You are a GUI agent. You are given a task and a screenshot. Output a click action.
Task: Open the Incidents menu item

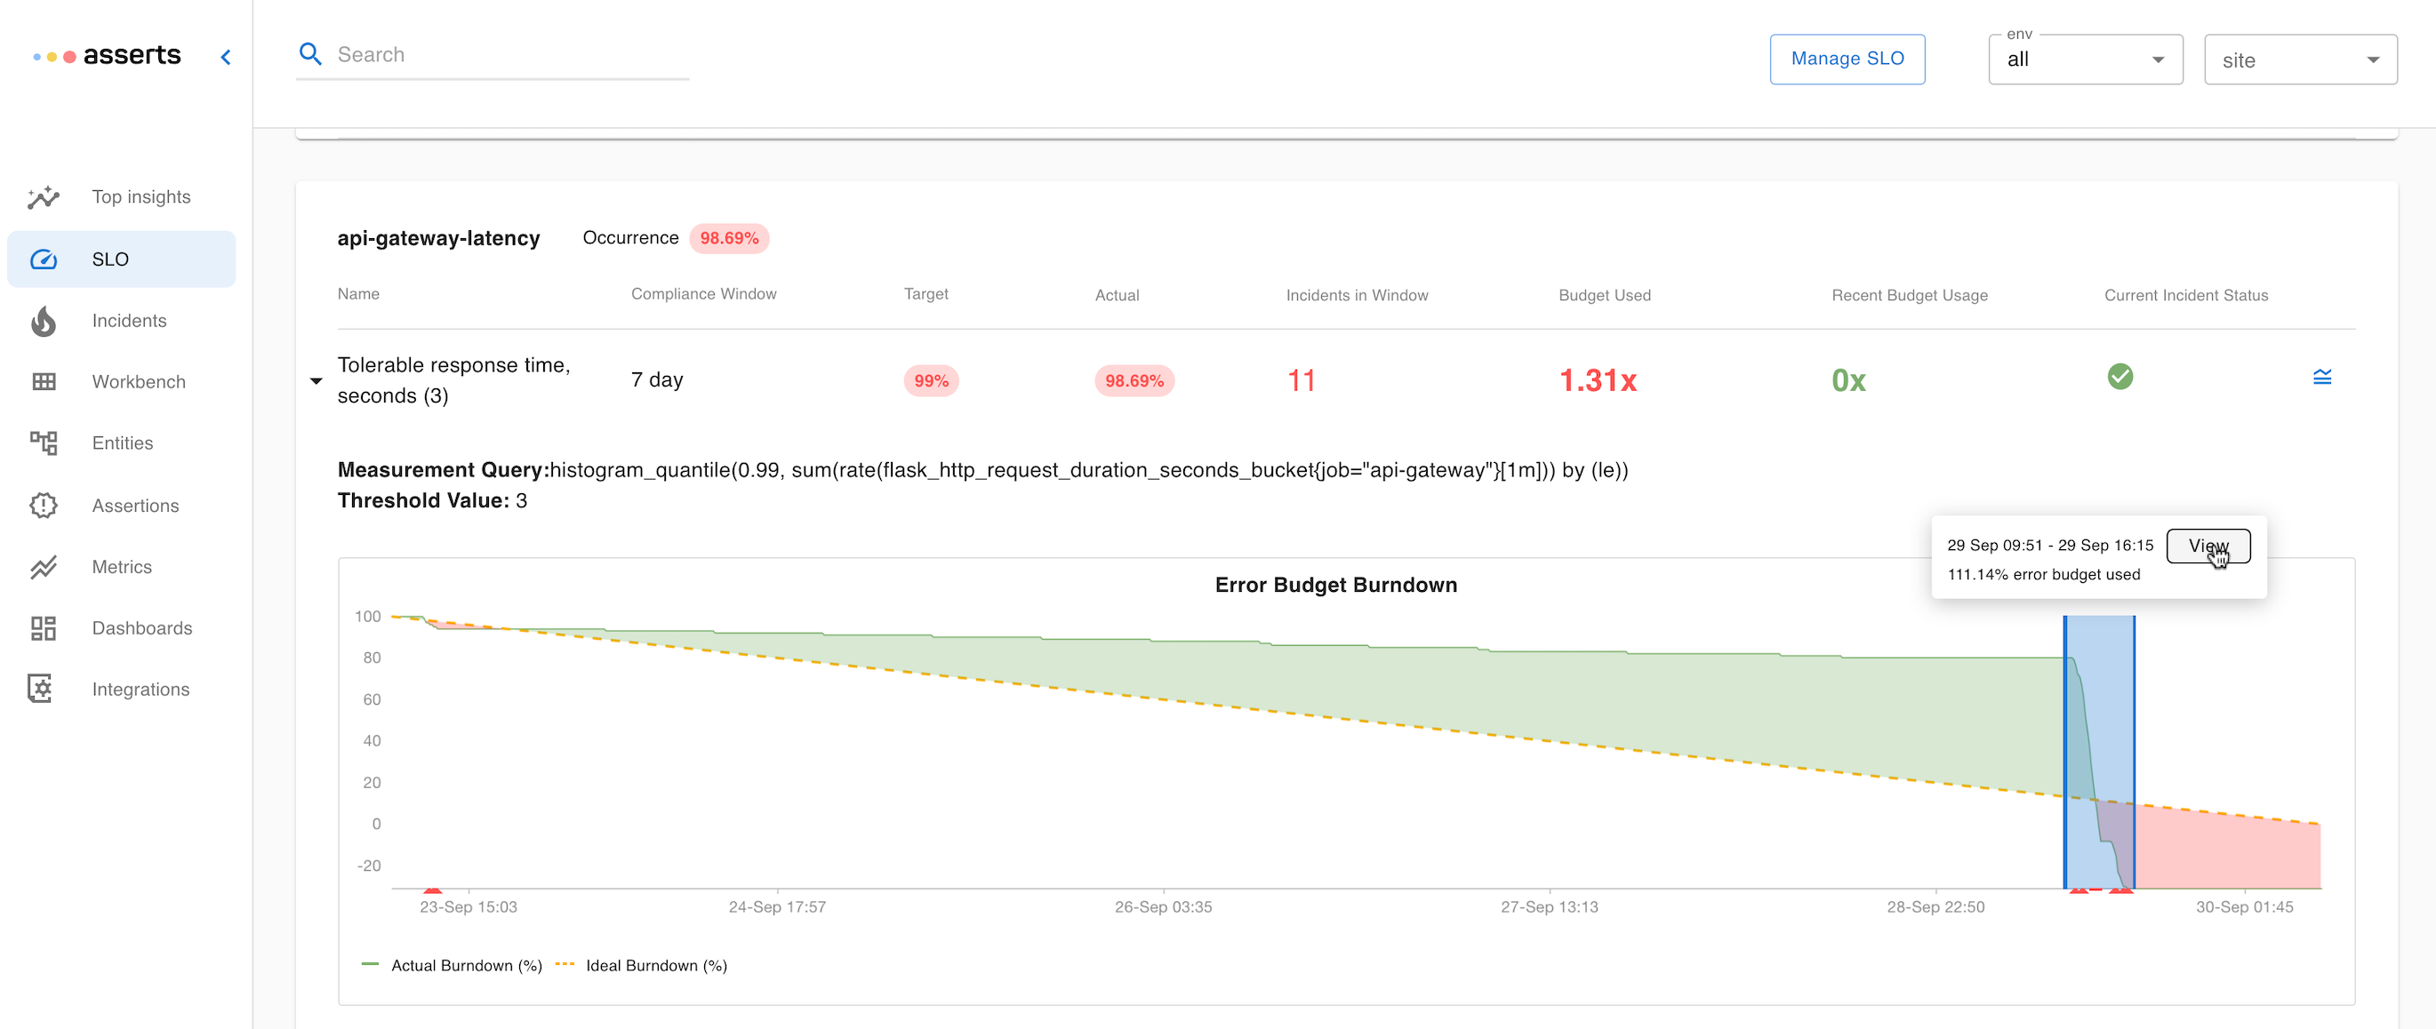pyautogui.click(x=129, y=322)
